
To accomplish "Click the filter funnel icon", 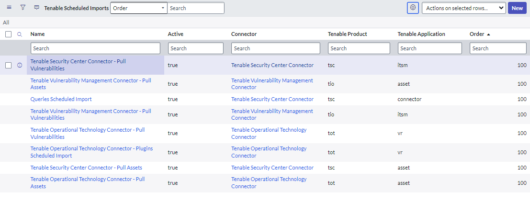I will [23, 8].
